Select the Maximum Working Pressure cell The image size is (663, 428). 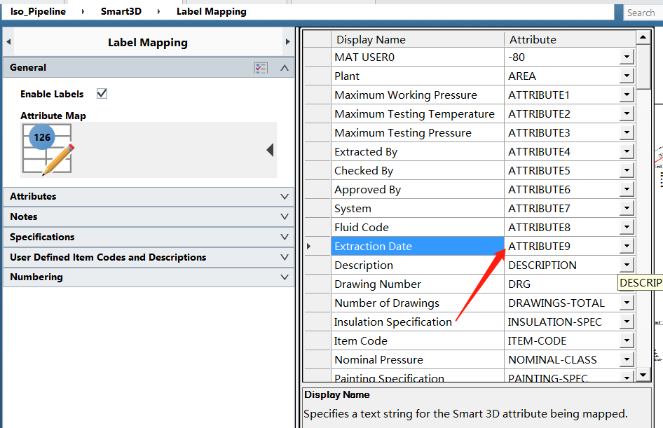pos(417,95)
